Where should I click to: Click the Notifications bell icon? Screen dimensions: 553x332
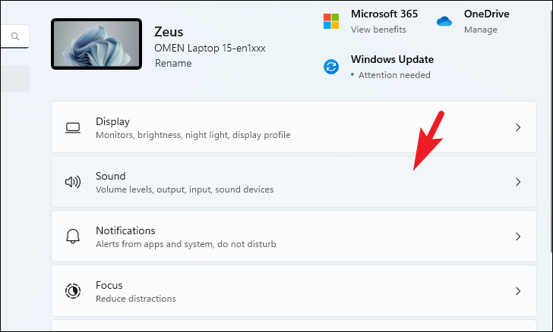(x=73, y=236)
